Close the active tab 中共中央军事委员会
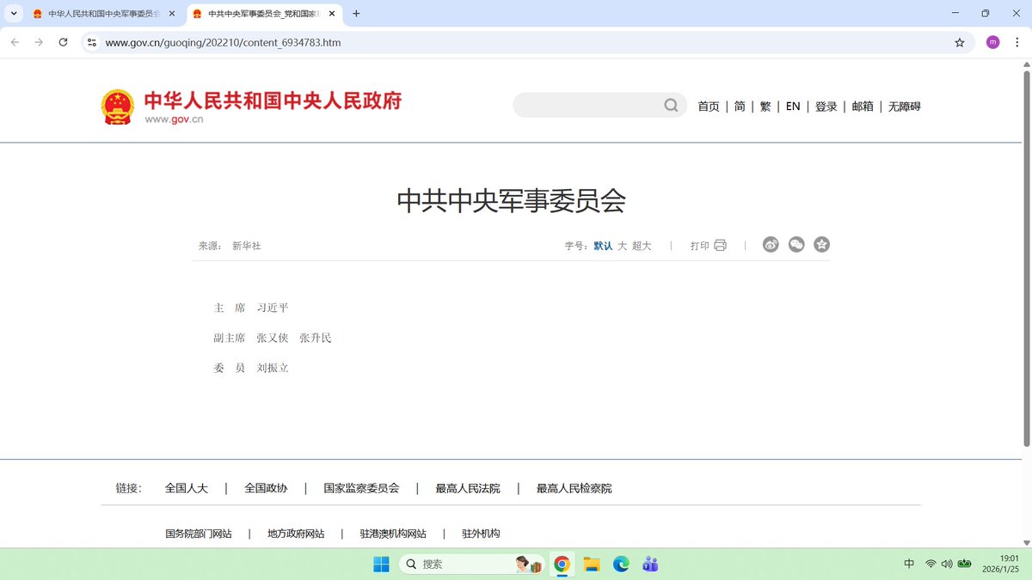This screenshot has height=580, width=1032. (x=332, y=14)
